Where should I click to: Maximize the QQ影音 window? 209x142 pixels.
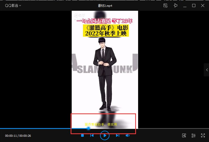pyautogui.click(x=194, y=6)
